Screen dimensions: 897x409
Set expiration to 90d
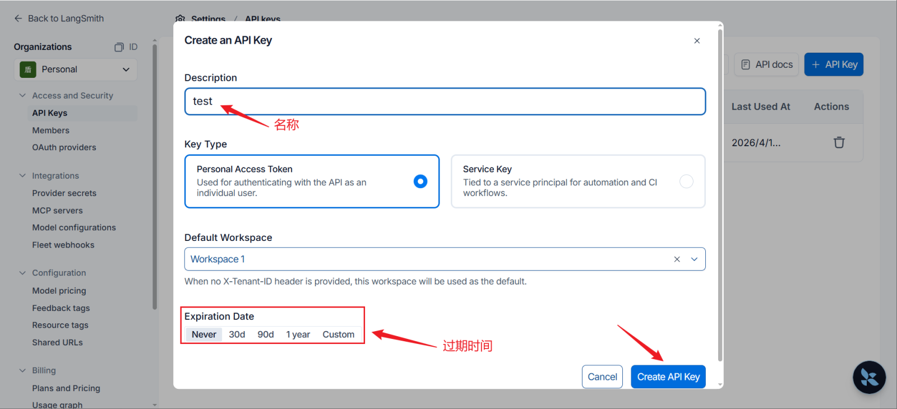[x=266, y=334]
